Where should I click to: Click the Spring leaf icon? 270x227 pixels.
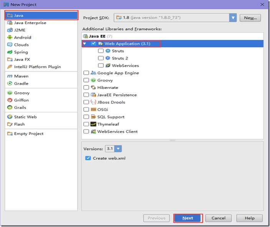tap(10, 52)
